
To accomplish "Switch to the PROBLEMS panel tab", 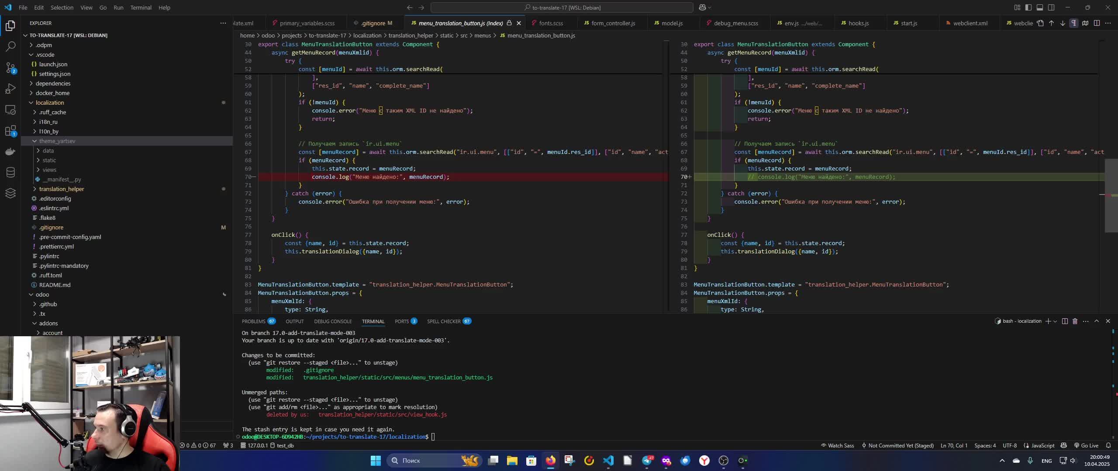I will [x=253, y=321].
